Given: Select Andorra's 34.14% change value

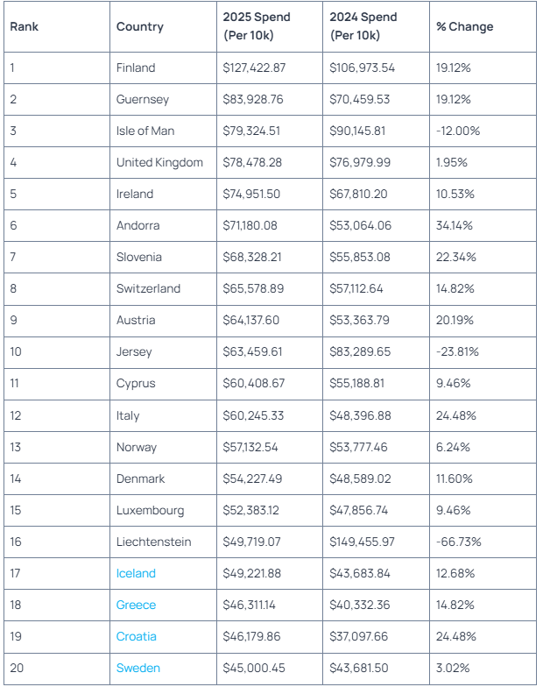Looking at the screenshot, I should pos(455,225).
